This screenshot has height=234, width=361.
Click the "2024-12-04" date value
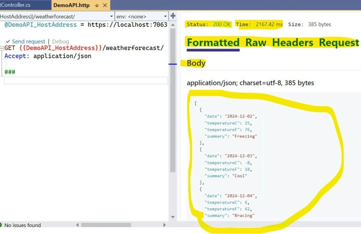240,196
